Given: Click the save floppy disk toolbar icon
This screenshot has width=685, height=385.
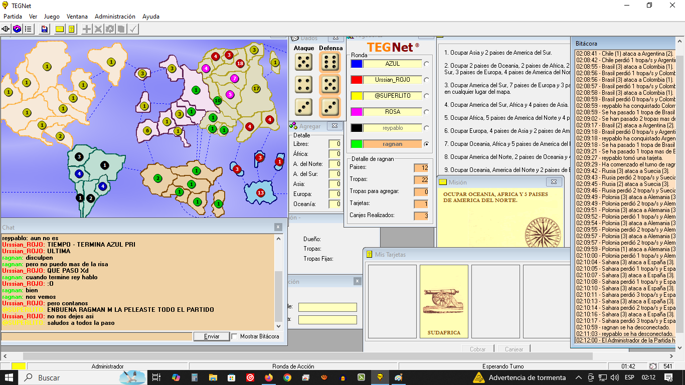Looking at the screenshot, I should pos(45,29).
